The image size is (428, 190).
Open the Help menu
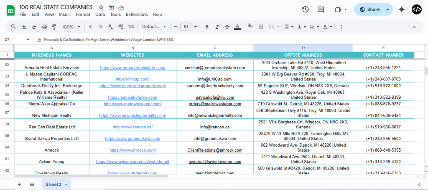click(157, 15)
